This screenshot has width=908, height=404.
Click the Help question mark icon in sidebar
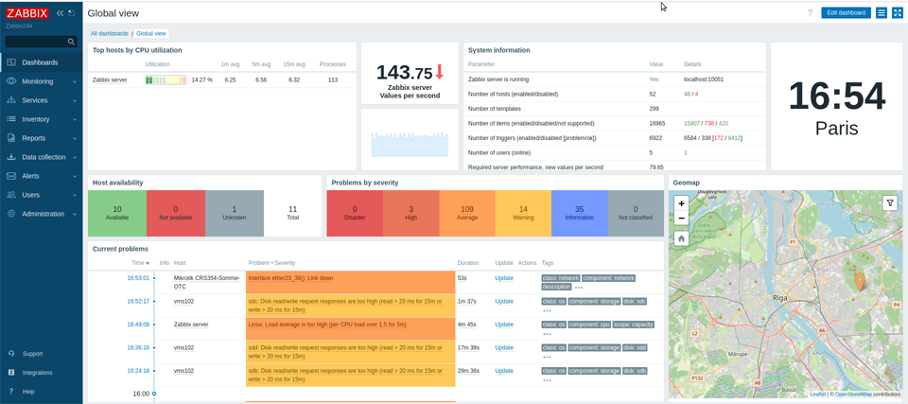tap(11, 392)
